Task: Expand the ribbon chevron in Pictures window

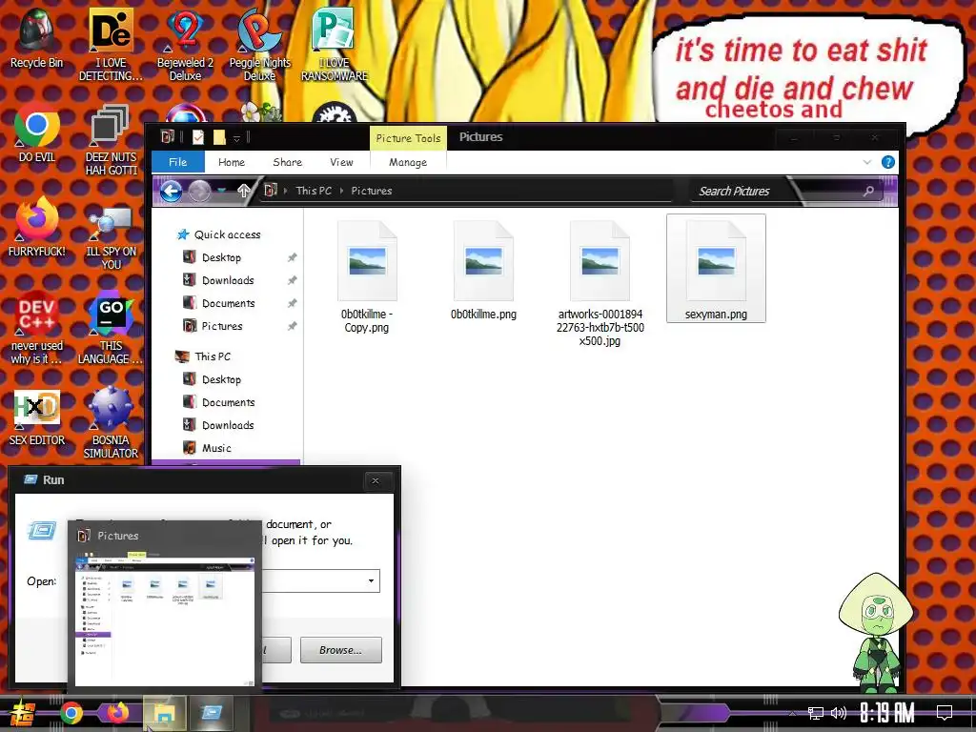Action: pos(867,162)
